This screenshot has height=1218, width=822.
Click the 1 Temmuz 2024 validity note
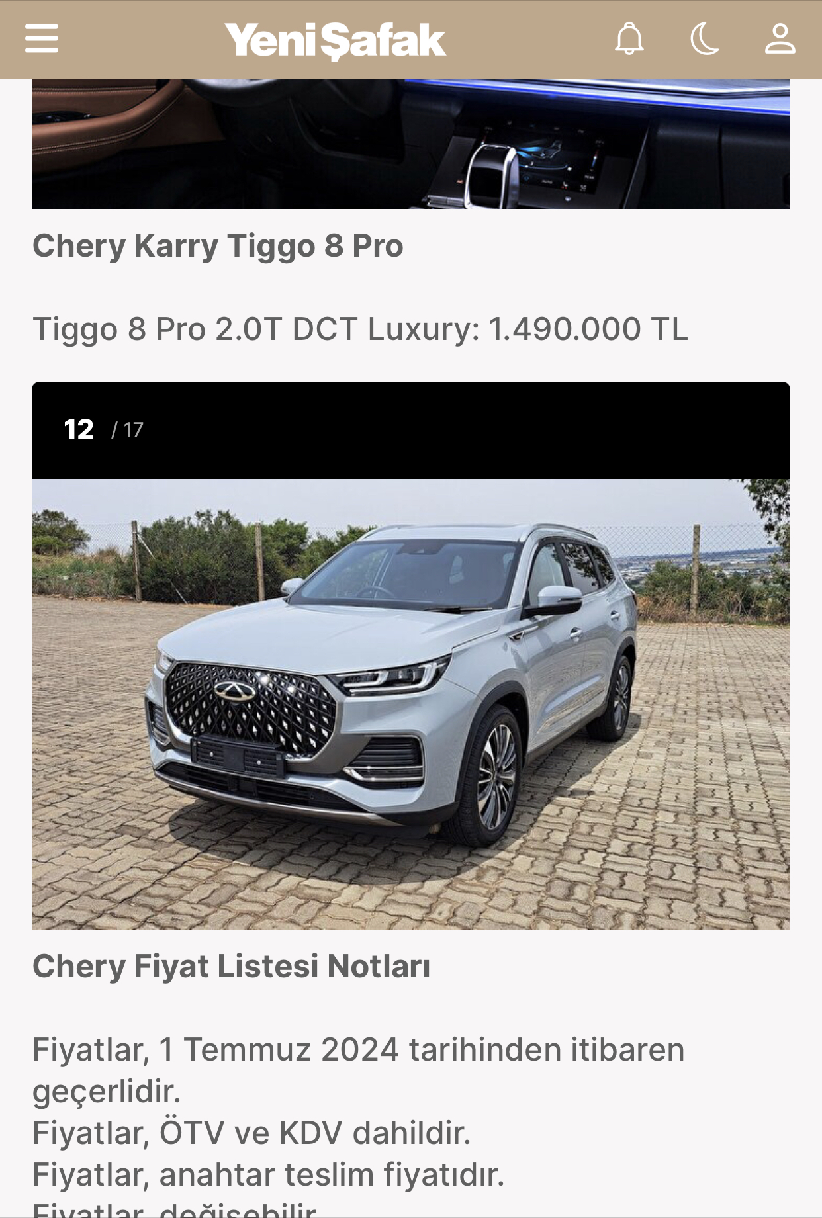[358, 1070]
